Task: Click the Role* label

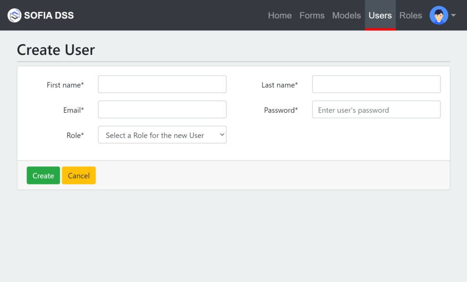Action: coord(75,136)
